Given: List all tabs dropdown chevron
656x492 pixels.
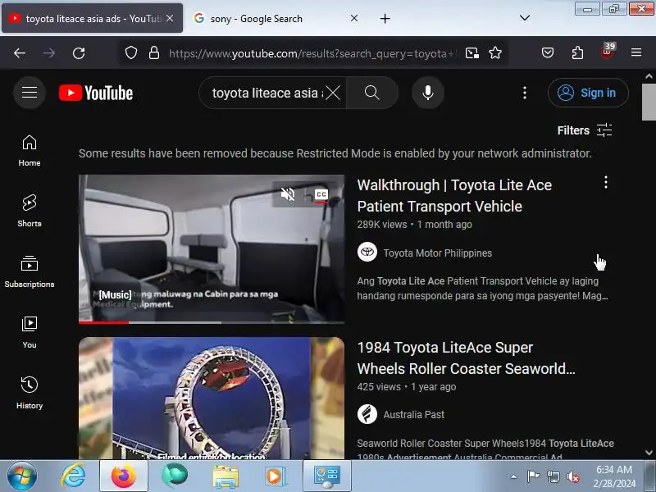Looking at the screenshot, I should 525,17.
